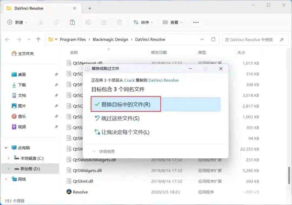The width and height of the screenshot is (292, 205).
Task: Click the New (新建) button
Action: [x=17, y=22]
